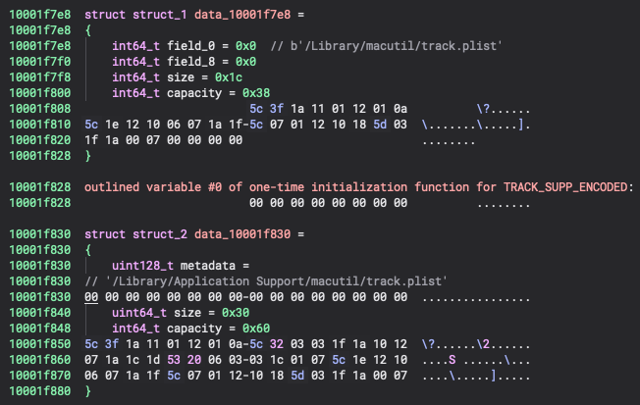Click address 10001f810 in the gutter

[38, 125]
